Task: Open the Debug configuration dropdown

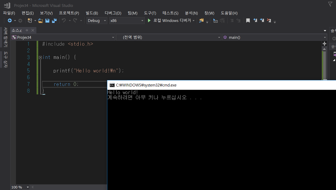Action: click(97, 20)
